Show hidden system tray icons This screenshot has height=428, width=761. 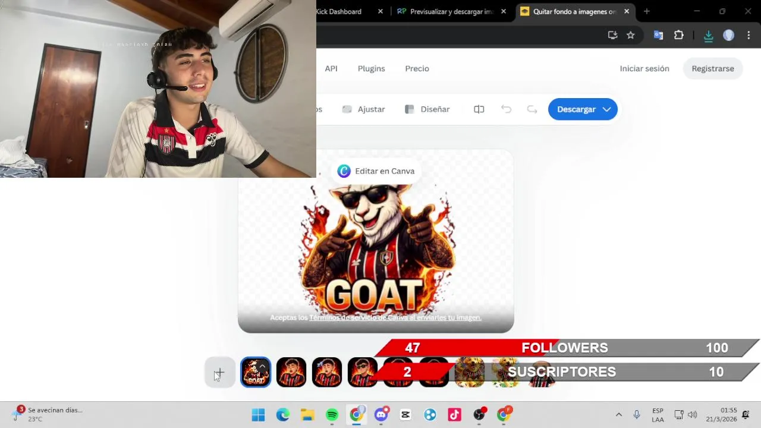pyautogui.click(x=618, y=414)
